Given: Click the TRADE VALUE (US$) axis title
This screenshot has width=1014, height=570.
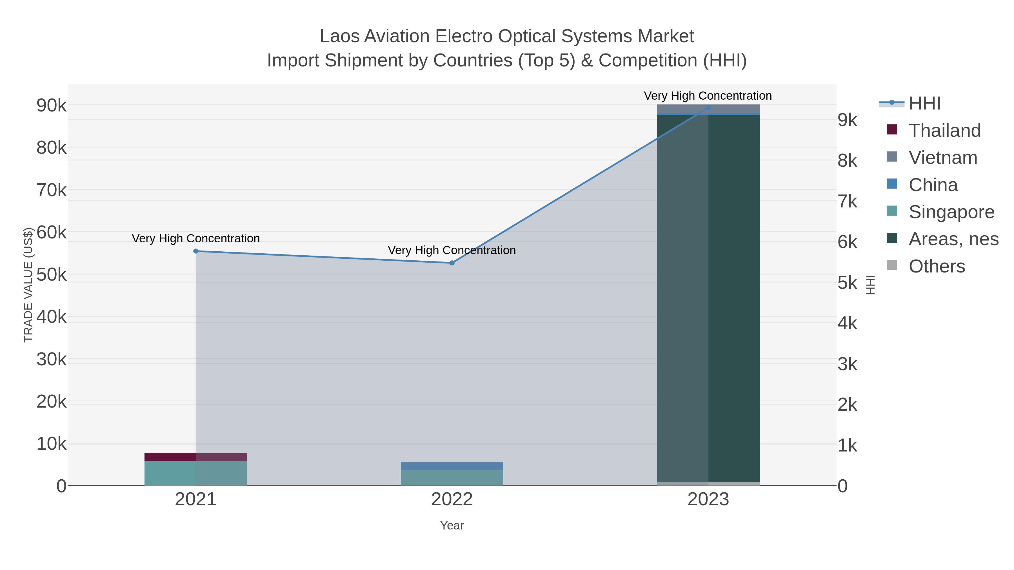Looking at the screenshot, I should pos(28,285).
